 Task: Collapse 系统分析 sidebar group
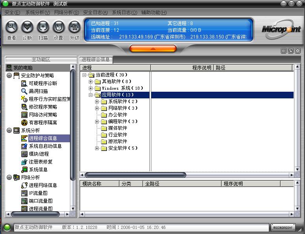pos(9,130)
